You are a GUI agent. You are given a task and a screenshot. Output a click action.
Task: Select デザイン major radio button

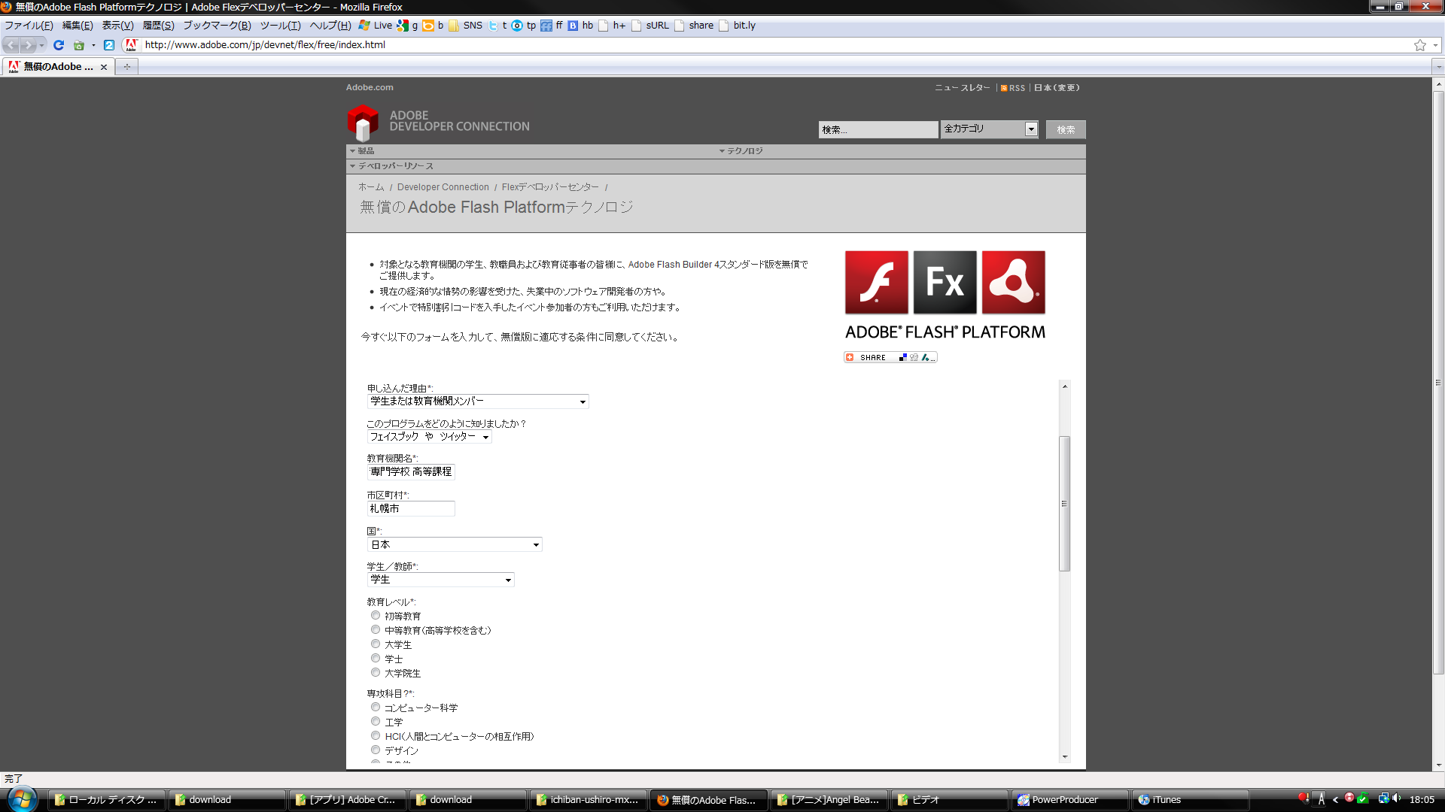point(376,750)
